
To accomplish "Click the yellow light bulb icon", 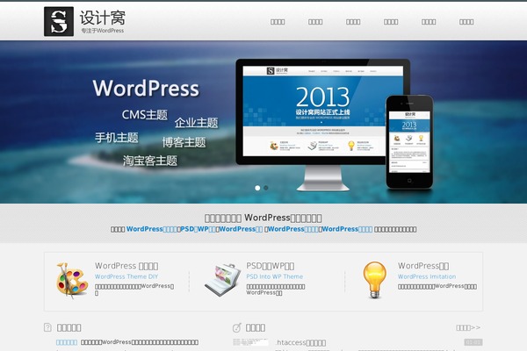I will pyautogui.click(x=374, y=280).
